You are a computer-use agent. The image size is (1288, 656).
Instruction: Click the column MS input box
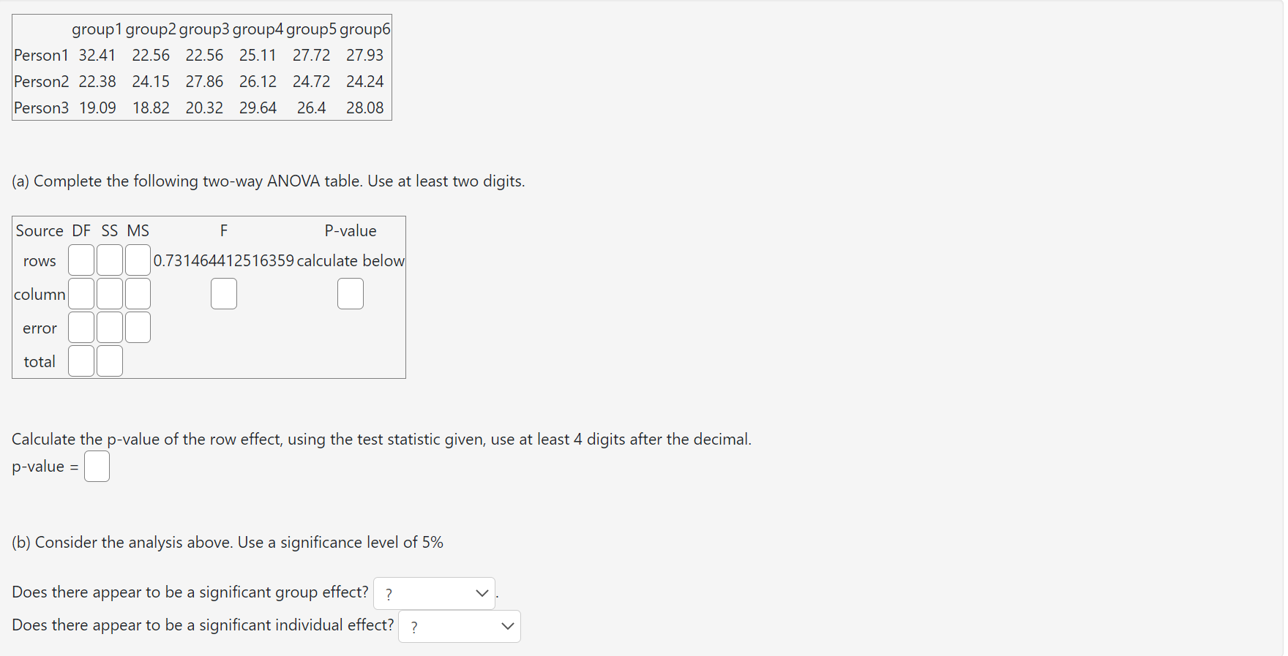[138, 293]
